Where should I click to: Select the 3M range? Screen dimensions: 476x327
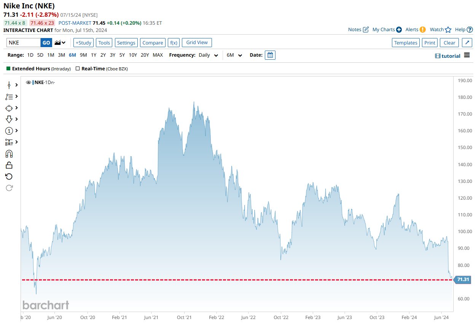[x=62, y=55]
